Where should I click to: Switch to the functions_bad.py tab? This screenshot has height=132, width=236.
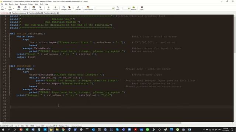[x=35, y=13]
